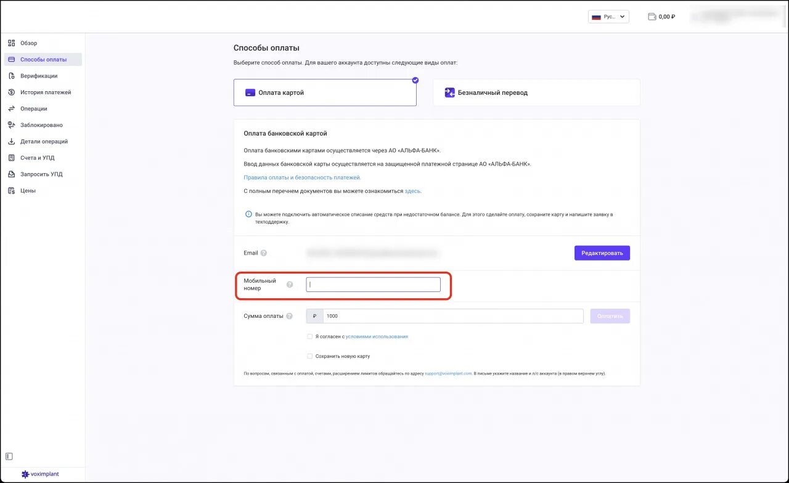Click the Безналичный перевод transfer icon
The height and width of the screenshot is (483, 789).
pos(449,92)
